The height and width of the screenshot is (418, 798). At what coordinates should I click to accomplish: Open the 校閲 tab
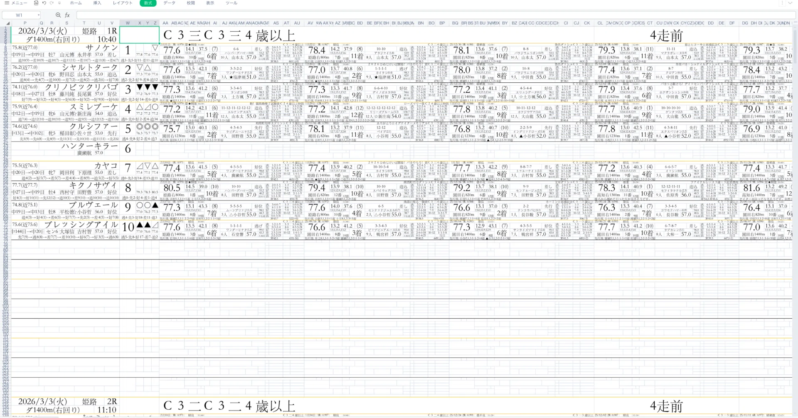pos(191,3)
